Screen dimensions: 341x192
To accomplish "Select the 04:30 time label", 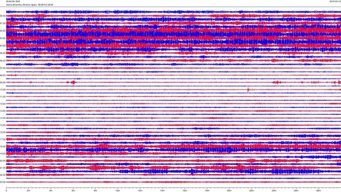I will click(x=2, y=46).
